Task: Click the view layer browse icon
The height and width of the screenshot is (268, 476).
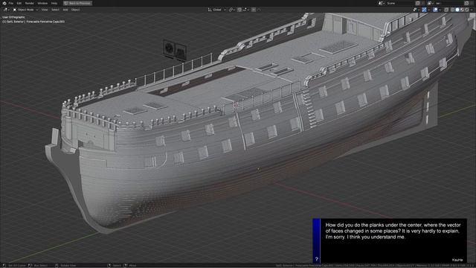Action: 430,3
